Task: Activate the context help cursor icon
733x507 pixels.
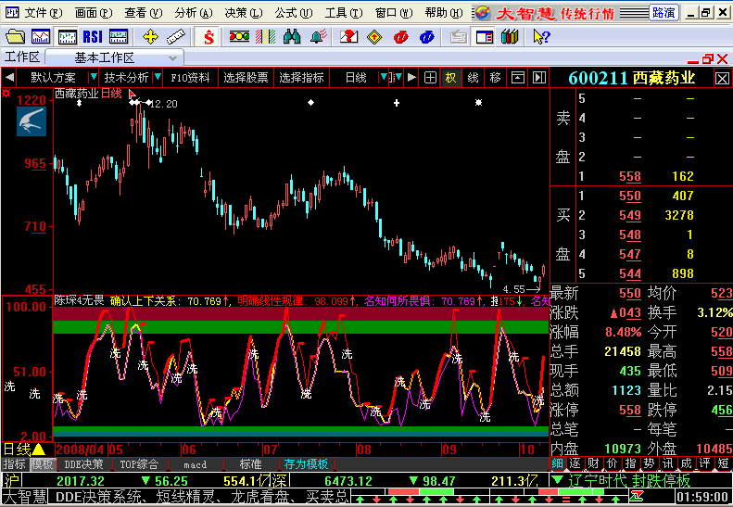Action: pos(541,36)
